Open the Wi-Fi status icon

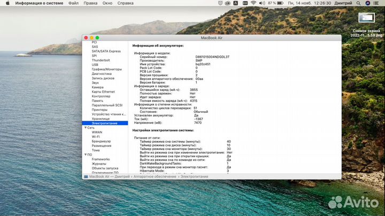[x=253, y=3]
